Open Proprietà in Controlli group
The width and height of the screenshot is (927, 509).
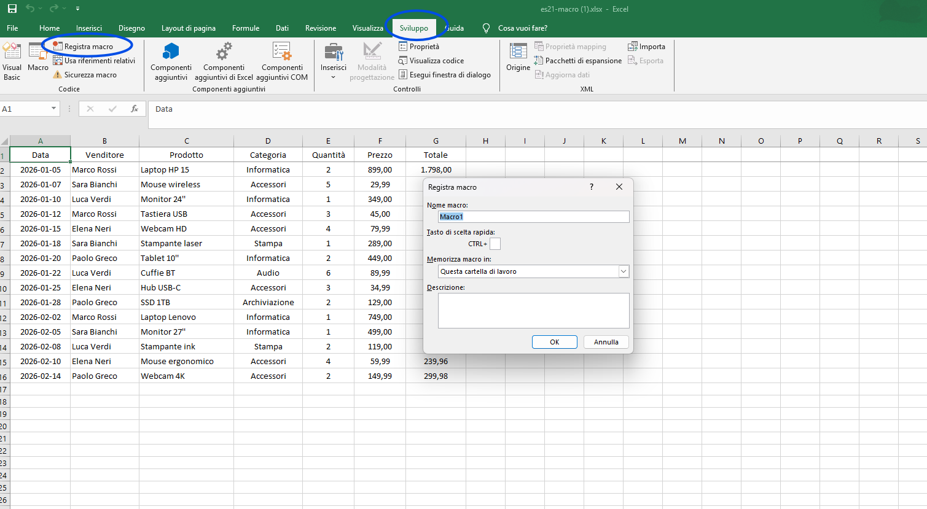click(x=419, y=47)
